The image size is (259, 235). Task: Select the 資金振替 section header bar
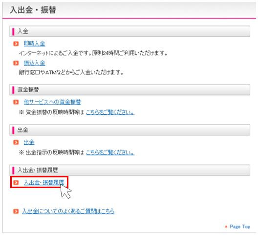point(129,90)
